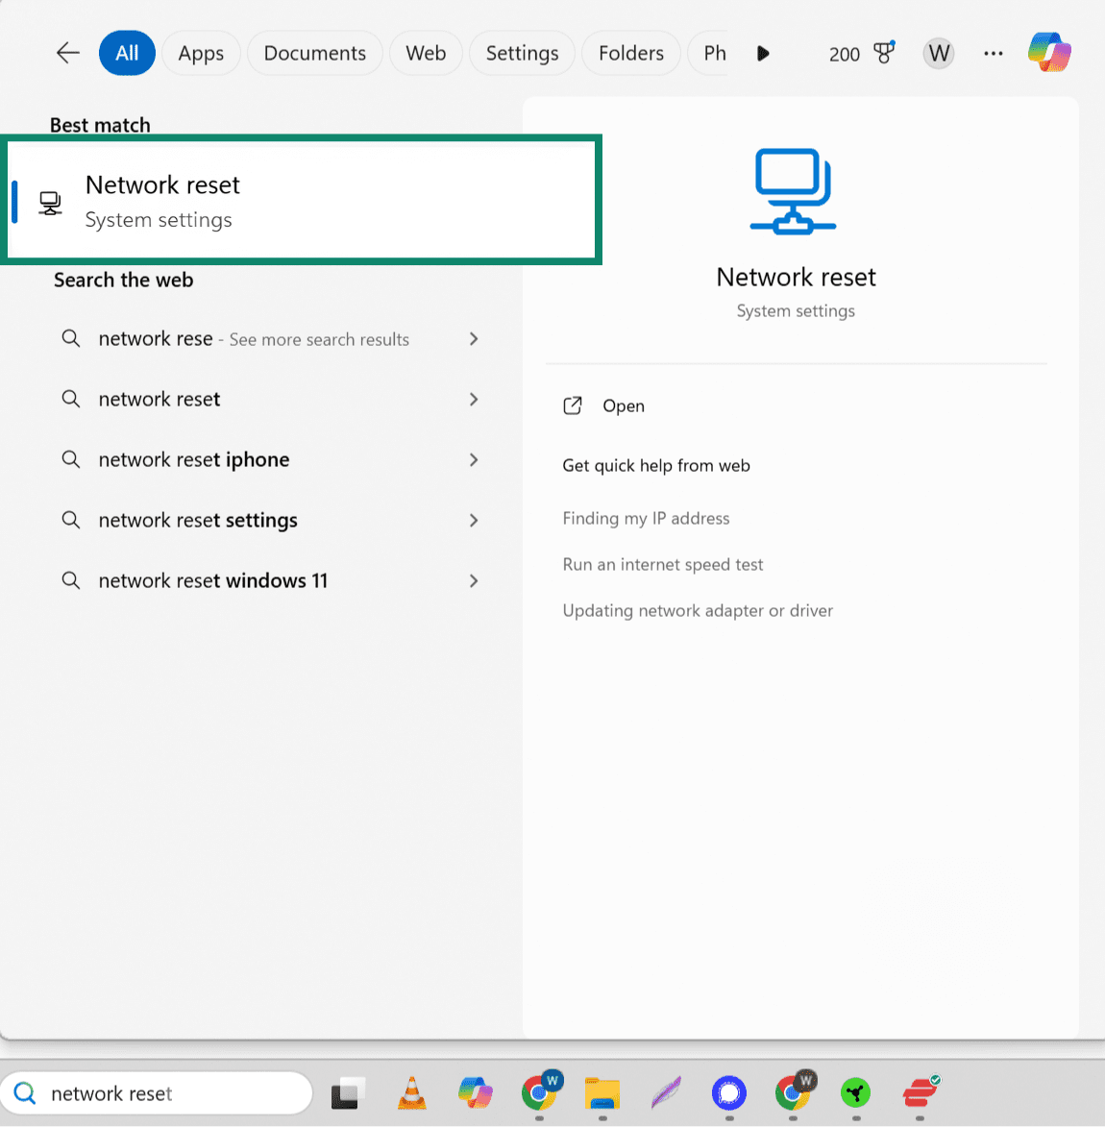Click the Network reset monitor icon in preview
Viewport: 1105px width, 1127px height.
point(794,190)
